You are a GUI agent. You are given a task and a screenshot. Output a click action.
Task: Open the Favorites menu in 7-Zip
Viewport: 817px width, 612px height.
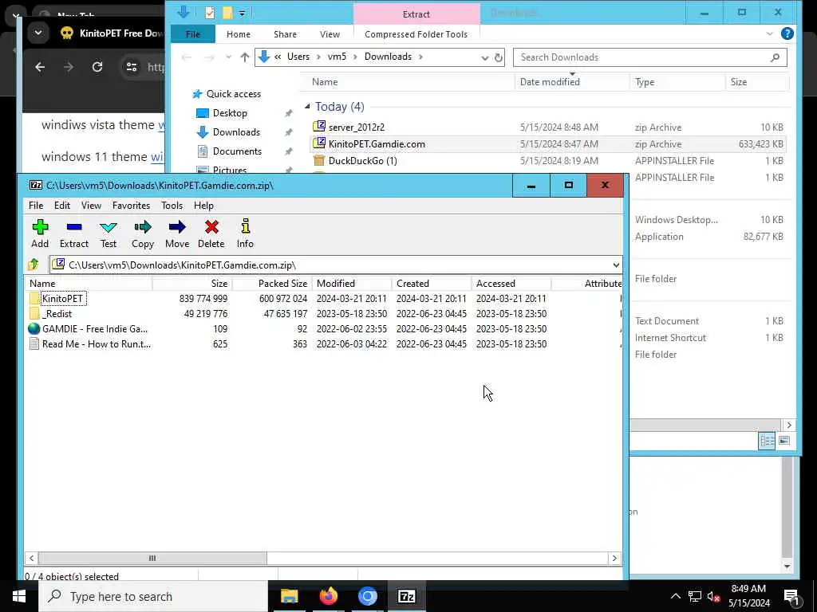tap(132, 206)
